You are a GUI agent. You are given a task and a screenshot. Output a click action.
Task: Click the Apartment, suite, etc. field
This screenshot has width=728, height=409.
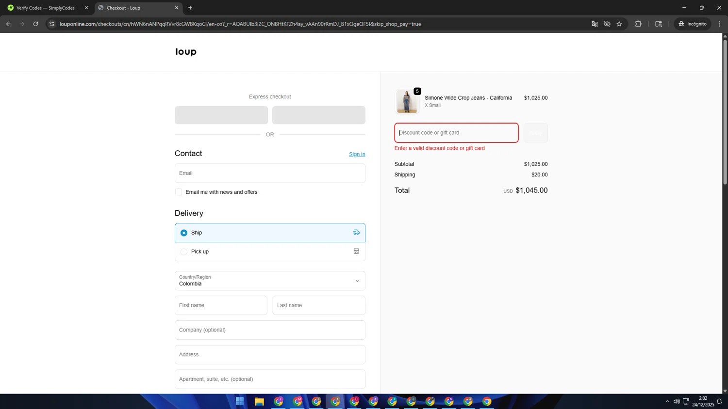[x=270, y=379]
